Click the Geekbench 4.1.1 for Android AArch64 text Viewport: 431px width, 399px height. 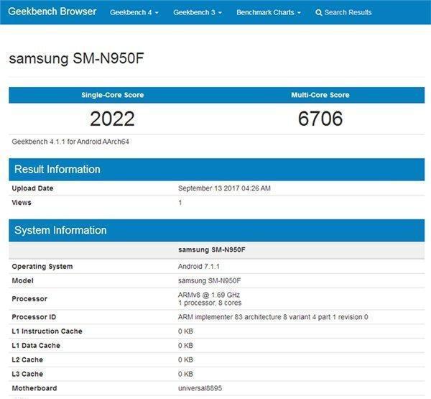pos(70,142)
